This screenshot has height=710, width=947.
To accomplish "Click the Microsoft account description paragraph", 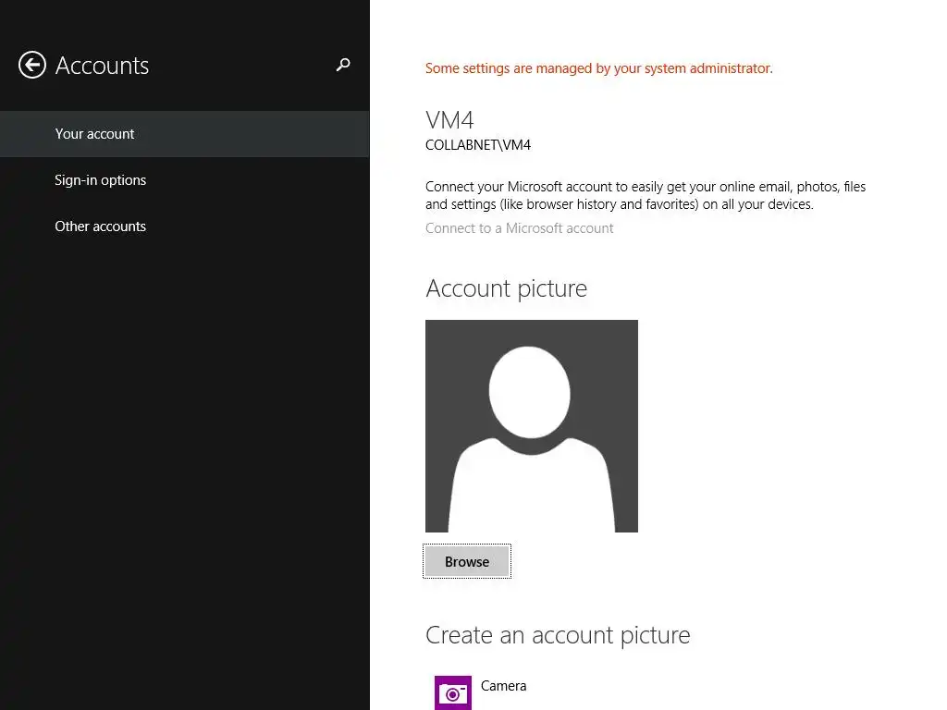I will click(x=645, y=195).
